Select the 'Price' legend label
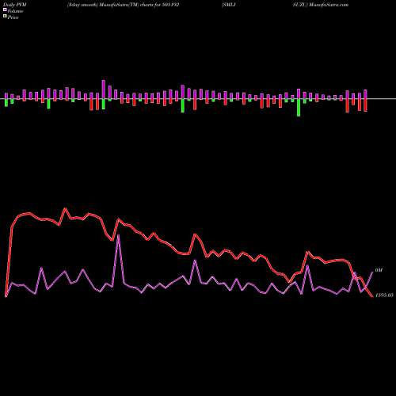 pos(13,17)
